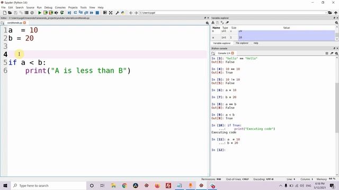Open editor search magnifier icon
The width and height of the screenshot is (339, 190).
(x=207, y=23)
